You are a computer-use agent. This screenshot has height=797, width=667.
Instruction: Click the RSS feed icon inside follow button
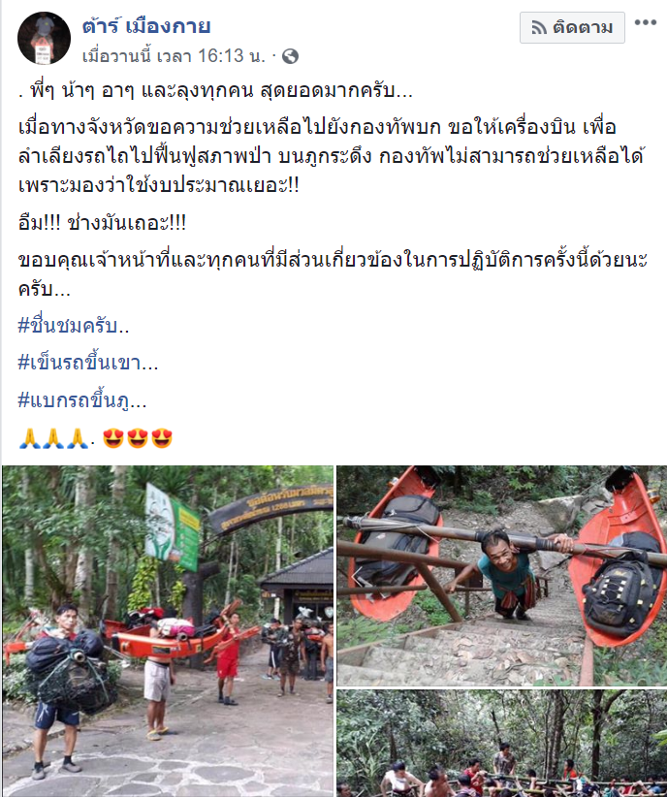pos(539,27)
